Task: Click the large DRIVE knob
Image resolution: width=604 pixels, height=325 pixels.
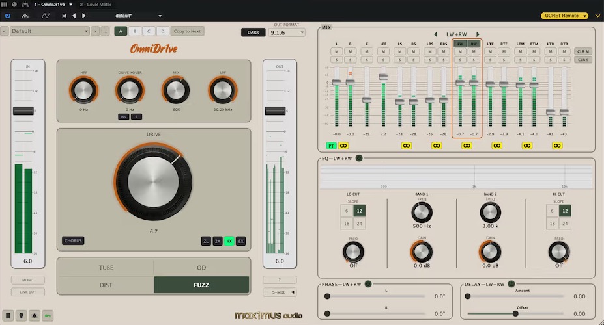Action: [x=153, y=181]
